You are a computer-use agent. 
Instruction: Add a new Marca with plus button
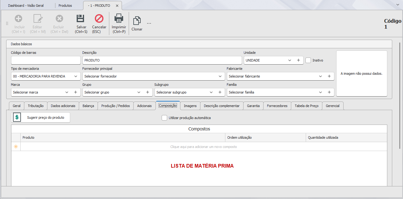click(75, 92)
